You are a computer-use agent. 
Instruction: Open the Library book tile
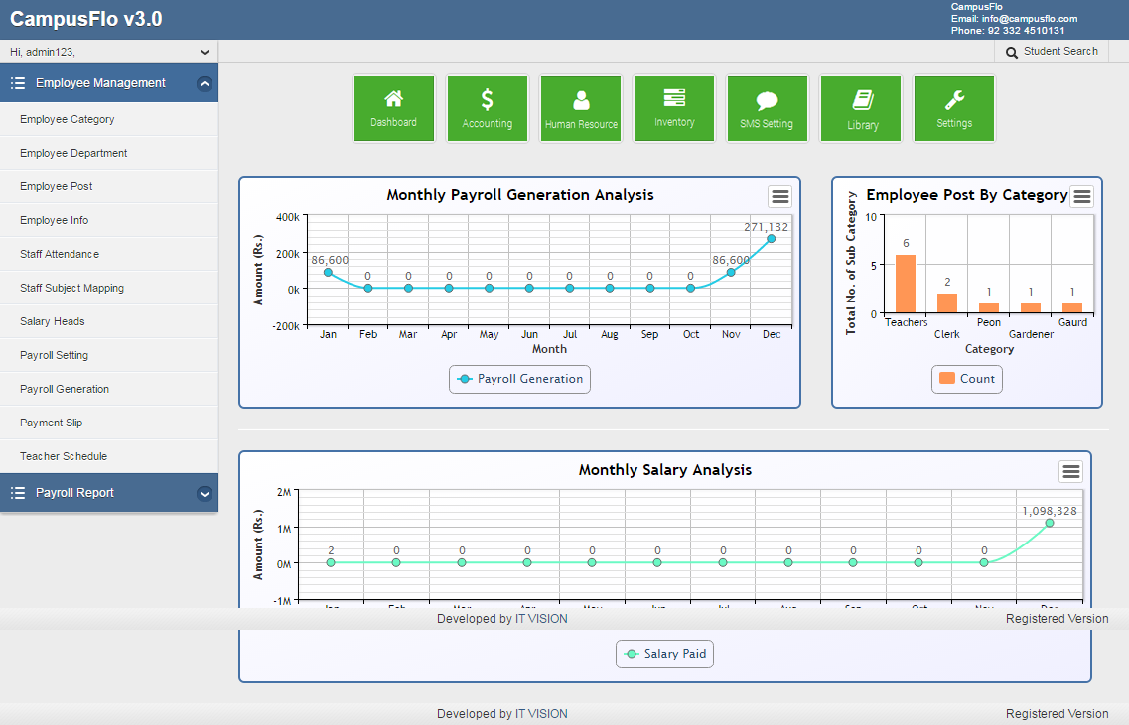862,108
